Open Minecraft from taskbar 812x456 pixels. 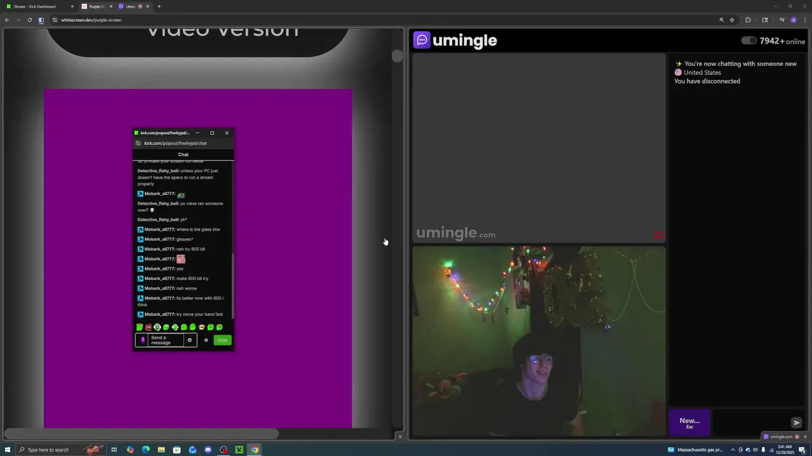tap(239, 450)
